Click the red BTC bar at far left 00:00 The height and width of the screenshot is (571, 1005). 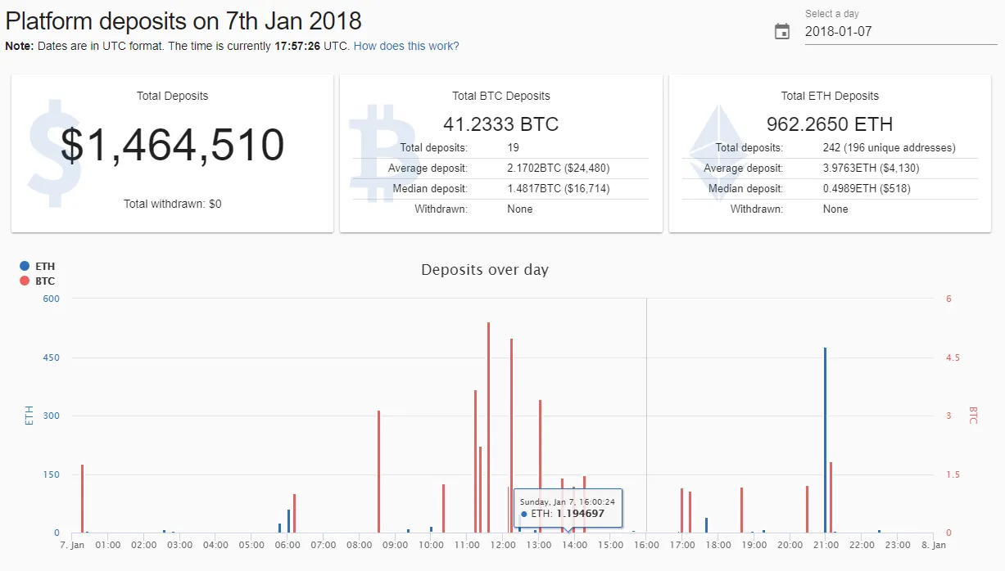click(x=83, y=498)
